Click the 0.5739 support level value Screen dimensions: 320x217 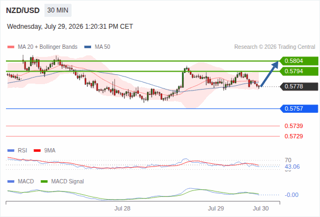pyautogui.click(x=293, y=126)
